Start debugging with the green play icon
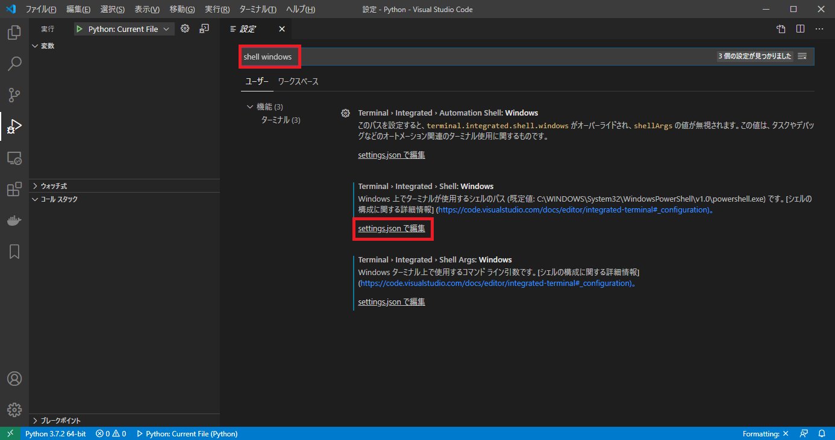This screenshot has height=440, width=835. pos(80,29)
